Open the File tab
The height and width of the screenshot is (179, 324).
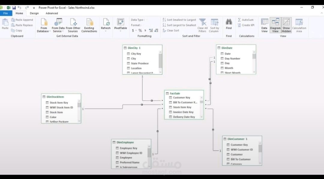[6, 13]
